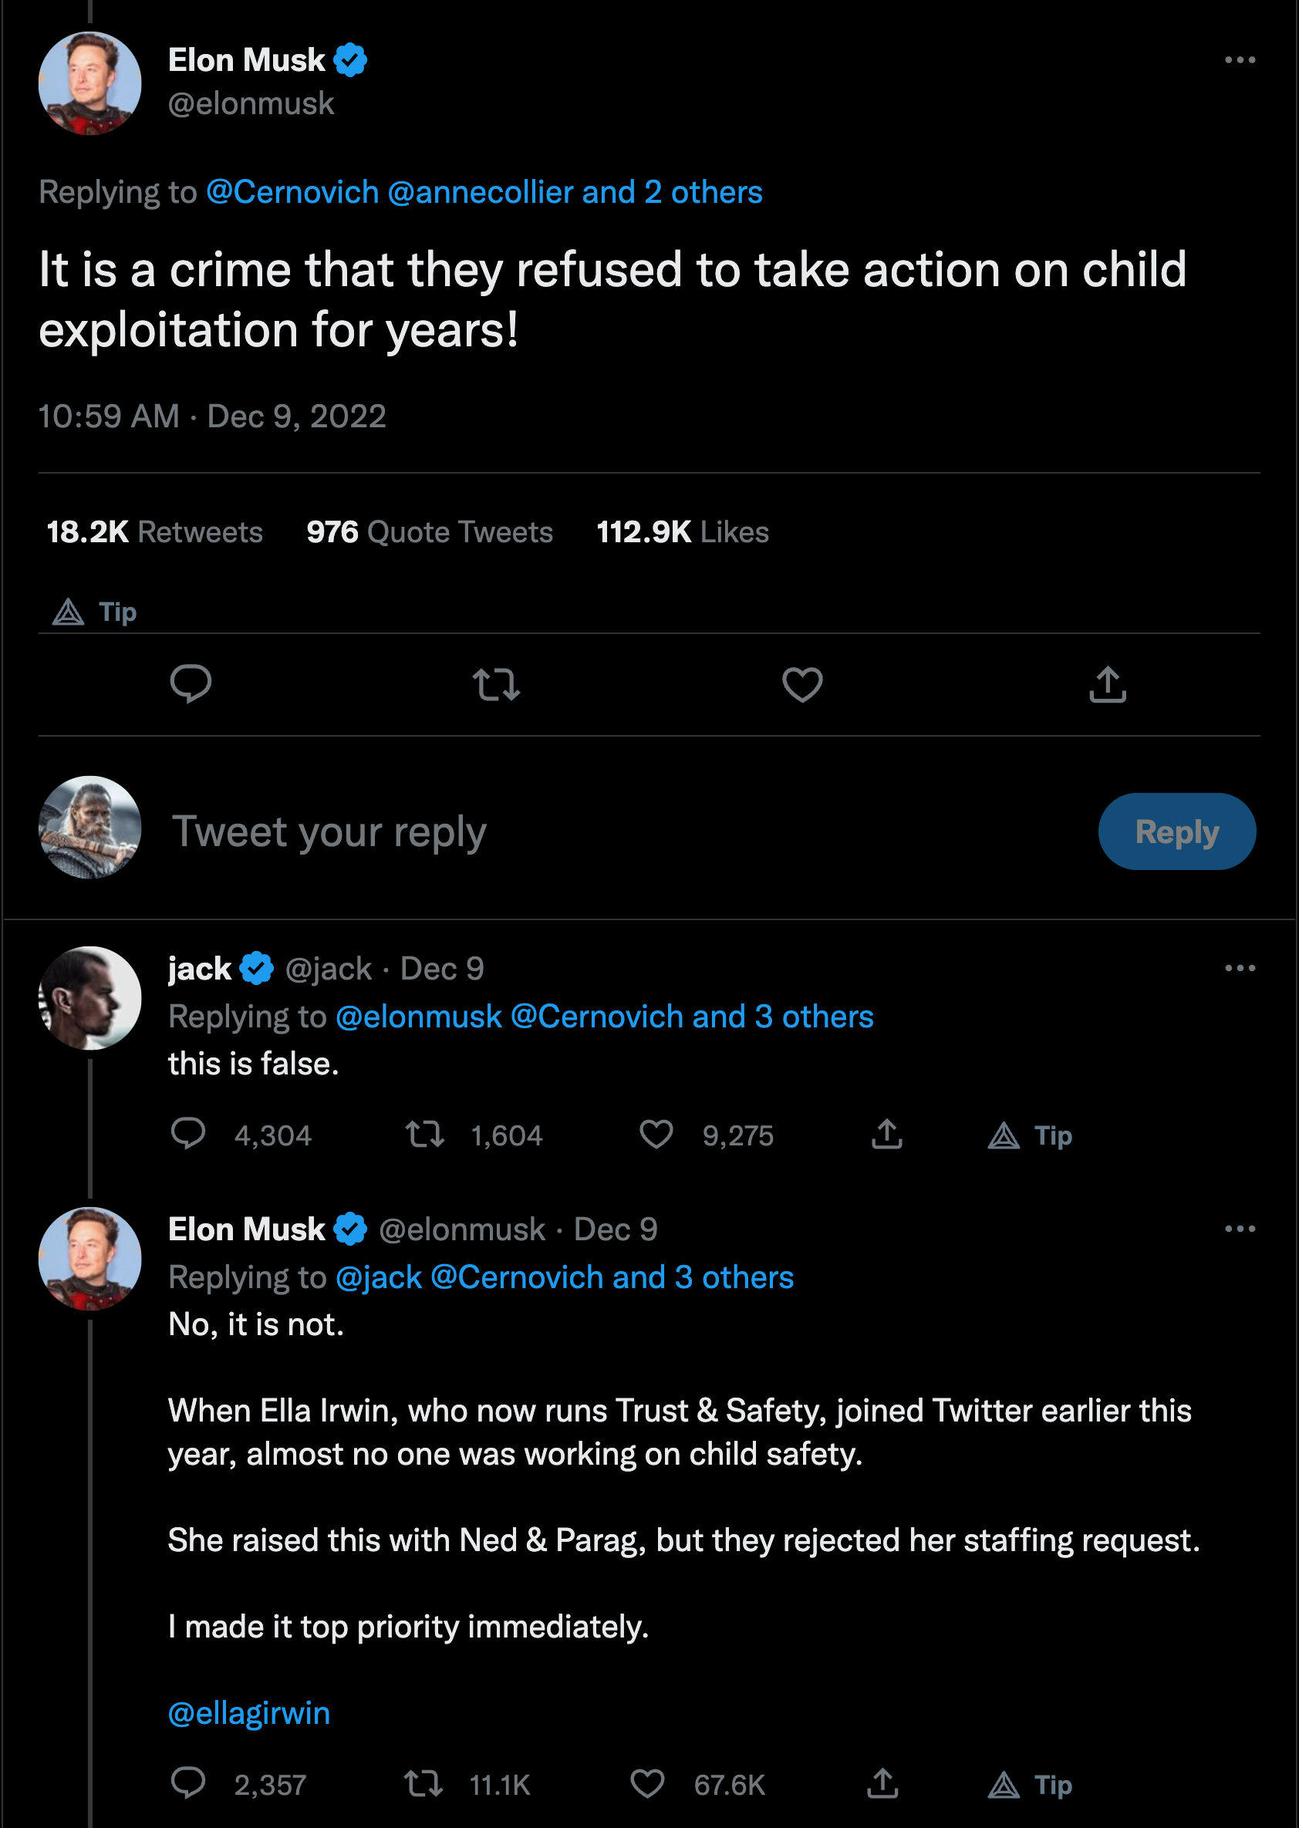Retweet the main child exploitation tweet
Image resolution: width=1299 pixels, height=1828 pixels.
pos(496,684)
